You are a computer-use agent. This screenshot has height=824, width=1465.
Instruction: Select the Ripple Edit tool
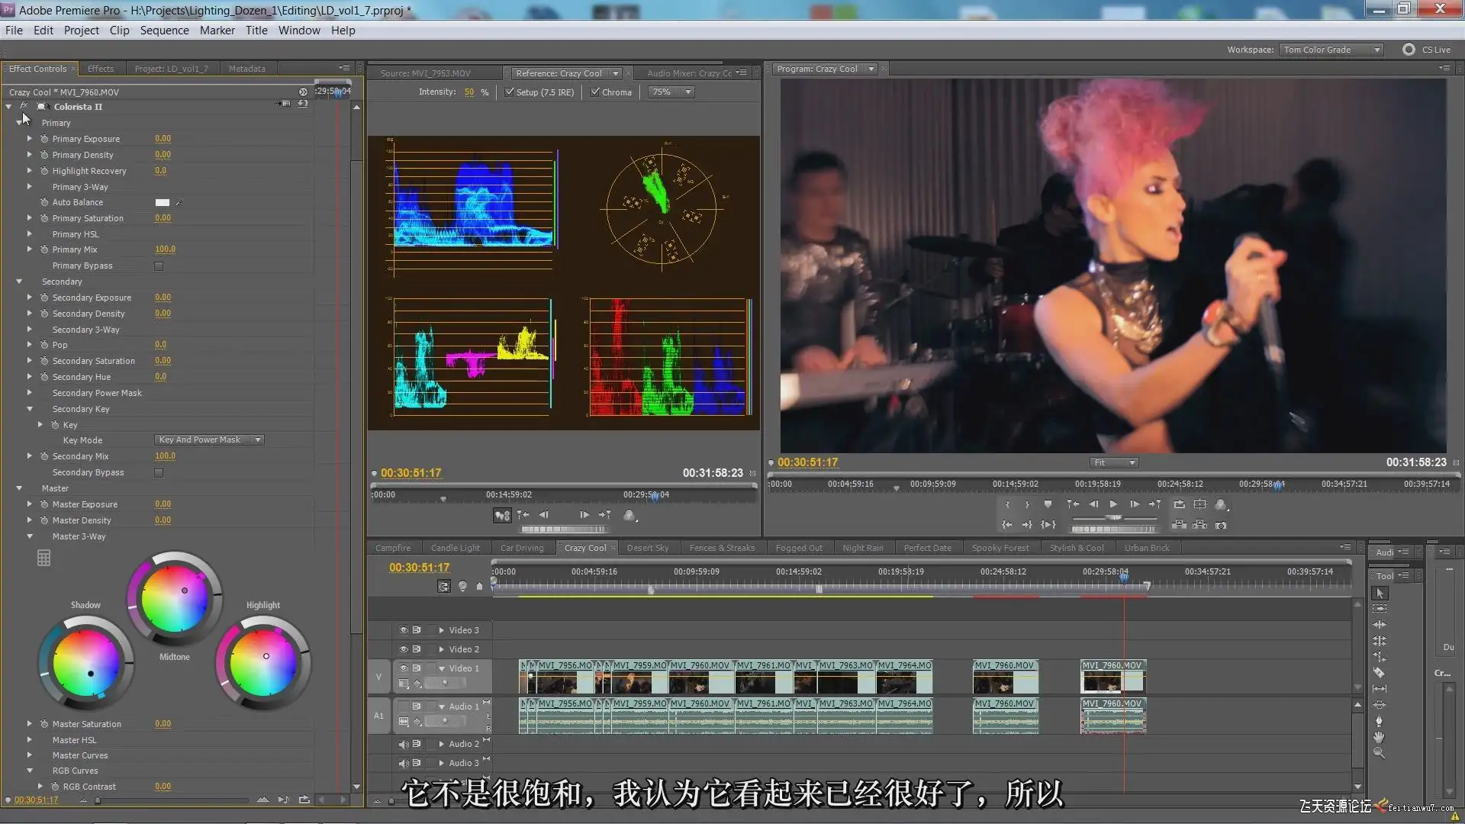tap(1380, 625)
